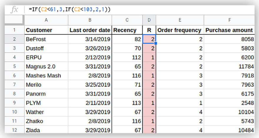Select purchase amount cell 11784

(229, 66)
